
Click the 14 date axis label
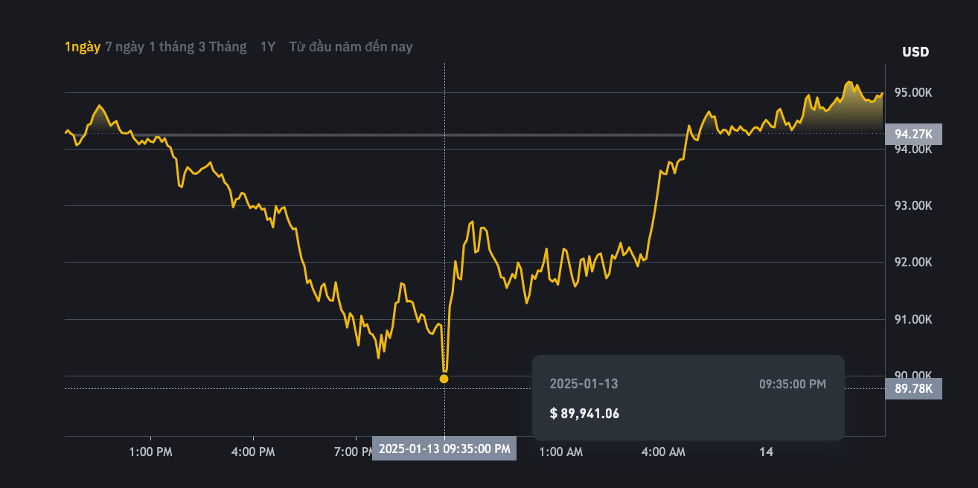point(766,452)
